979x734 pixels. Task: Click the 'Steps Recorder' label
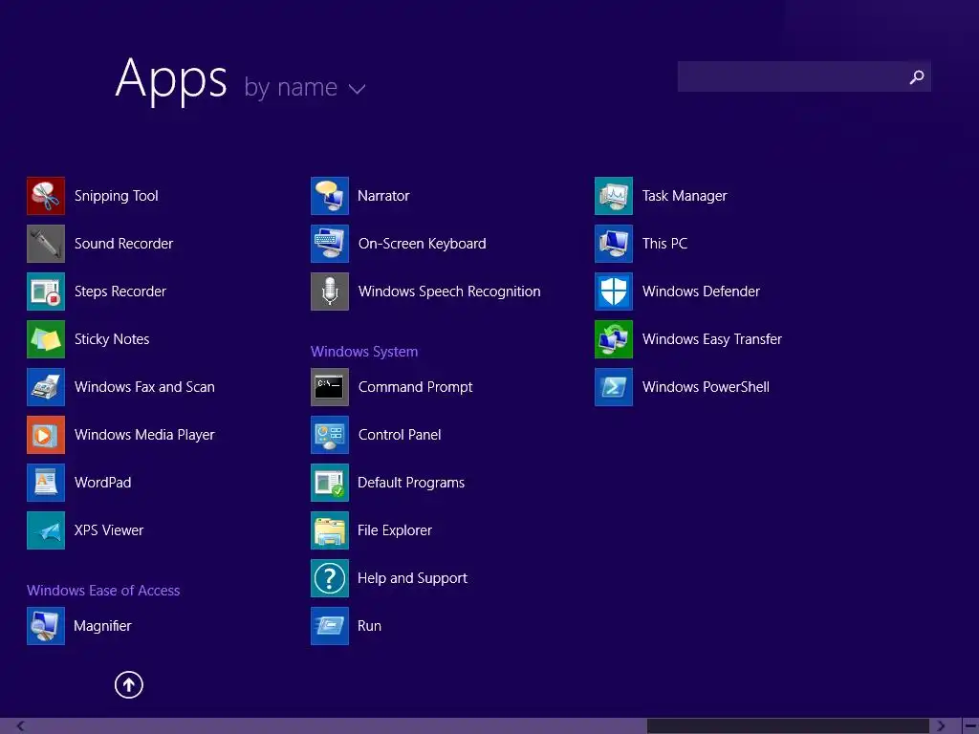(120, 291)
